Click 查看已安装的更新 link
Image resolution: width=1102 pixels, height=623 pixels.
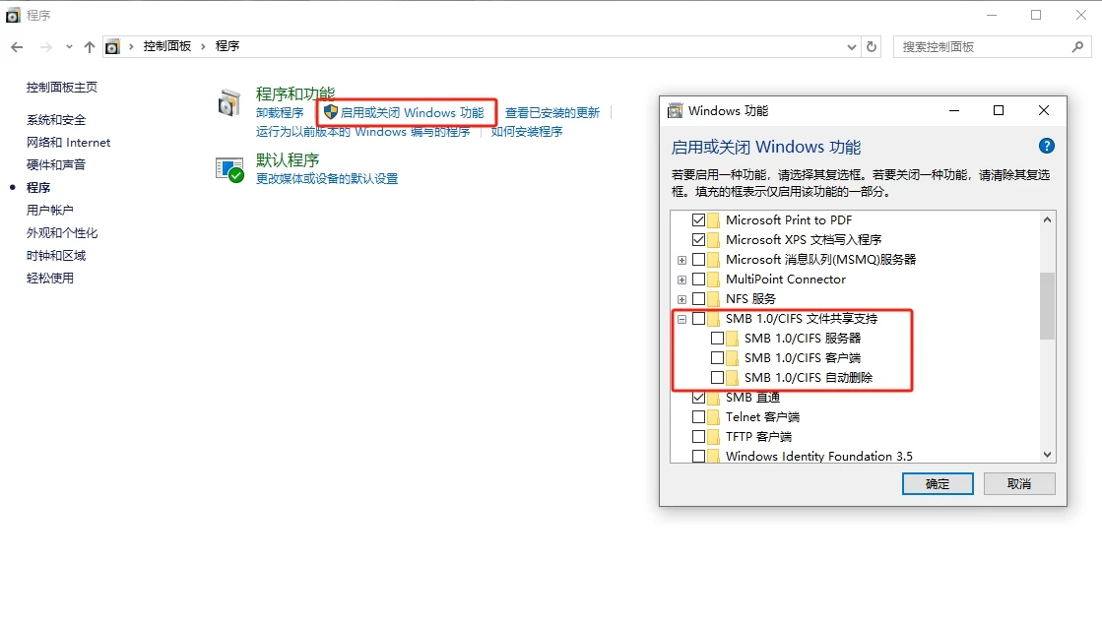[552, 113]
